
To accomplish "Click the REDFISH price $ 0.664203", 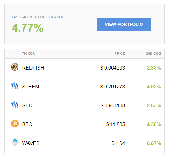I will pos(113,68).
